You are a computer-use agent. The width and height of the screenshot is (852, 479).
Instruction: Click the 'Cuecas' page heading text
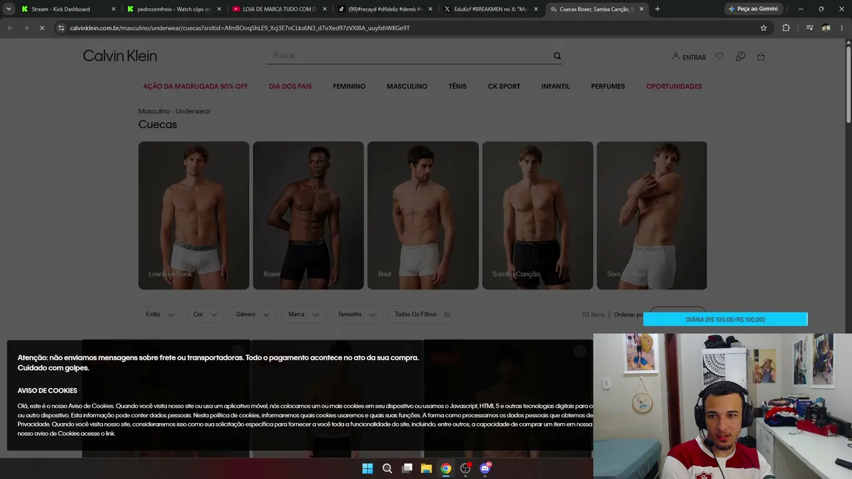(x=158, y=124)
